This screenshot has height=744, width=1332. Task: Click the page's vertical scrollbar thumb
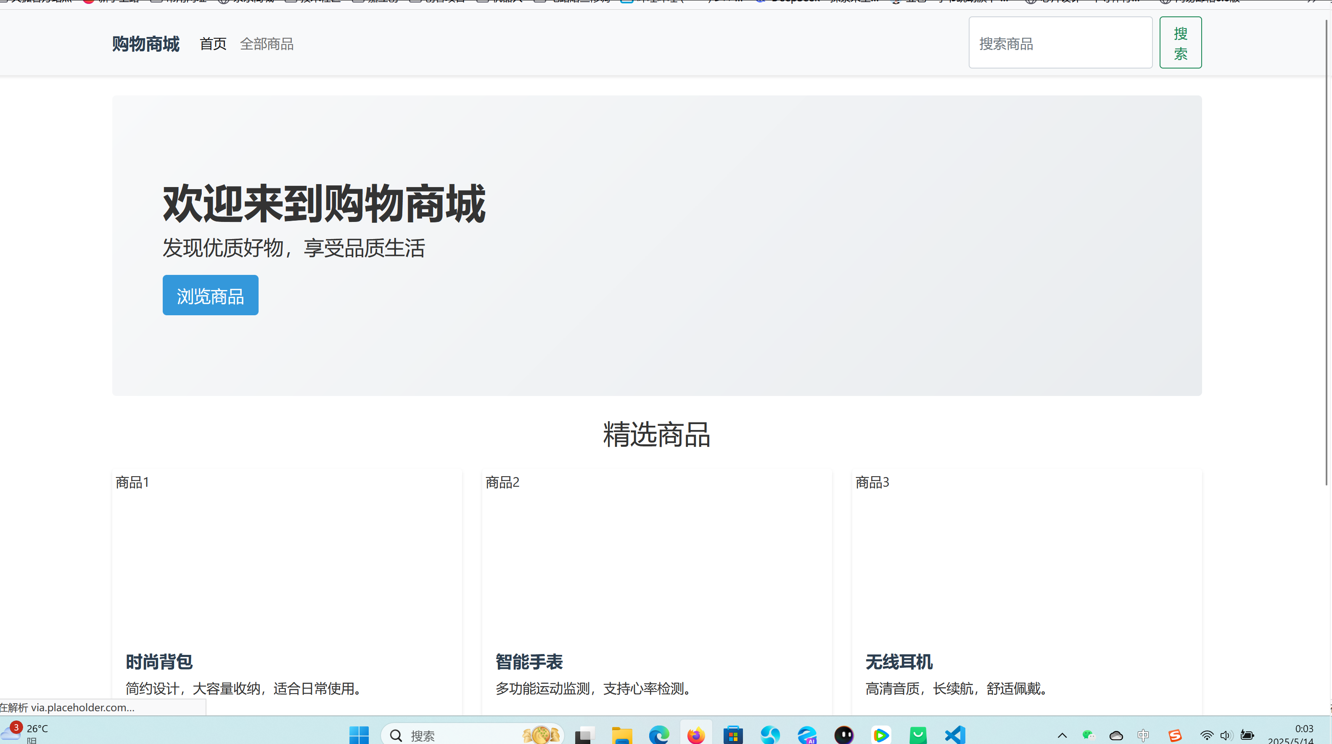click(x=1326, y=253)
